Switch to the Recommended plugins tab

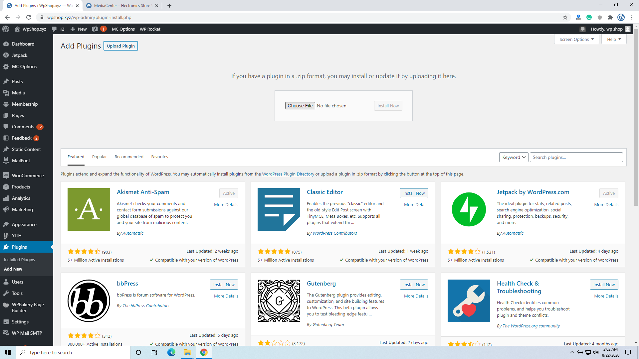pyautogui.click(x=129, y=157)
